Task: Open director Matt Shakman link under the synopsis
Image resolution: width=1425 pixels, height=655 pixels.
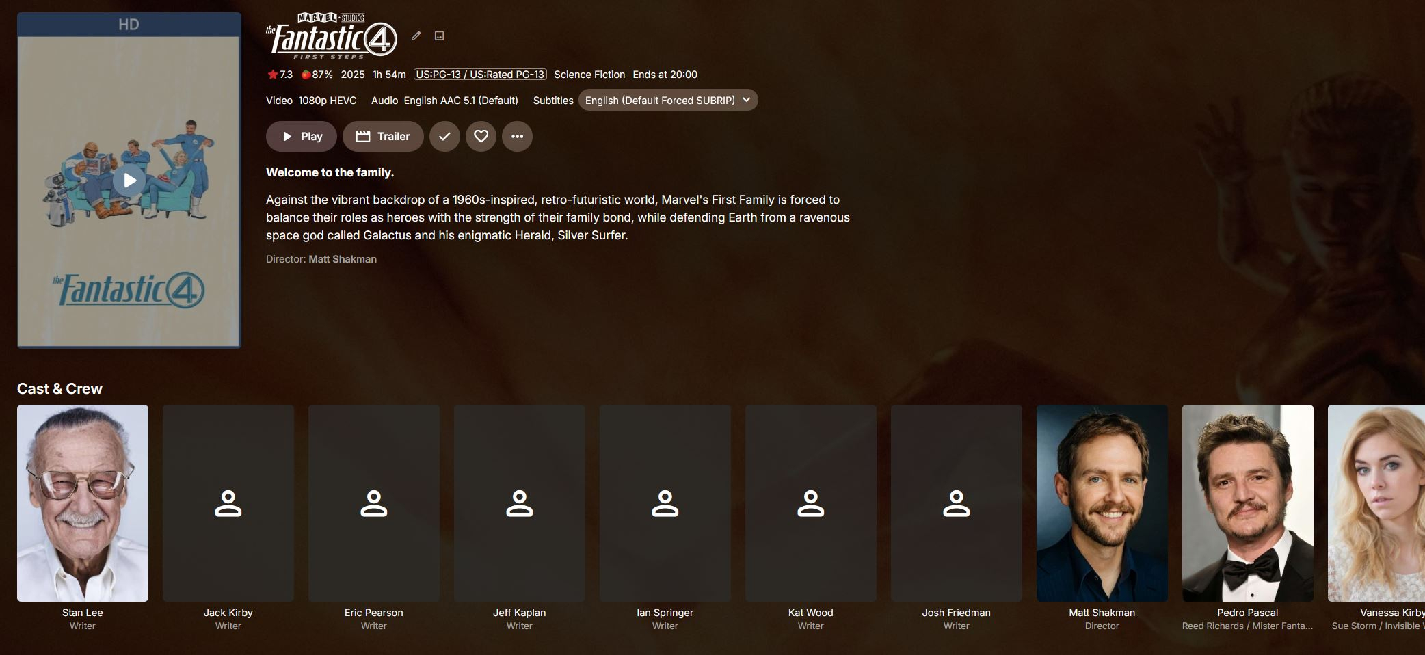Action: point(343,259)
